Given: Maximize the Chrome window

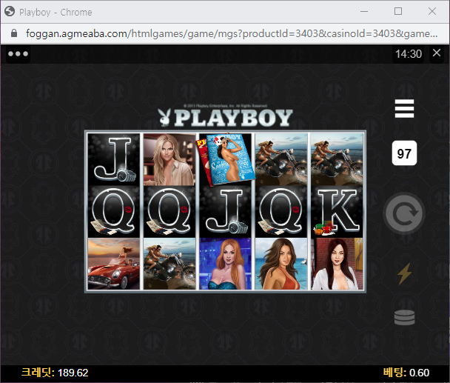Looking at the screenshot, I should pos(398,11).
